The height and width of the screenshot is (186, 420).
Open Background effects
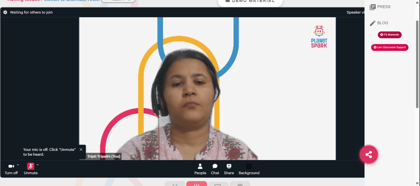[x=249, y=169]
